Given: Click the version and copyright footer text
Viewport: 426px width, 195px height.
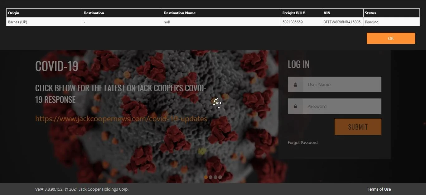Looking at the screenshot, I should (x=82, y=189).
